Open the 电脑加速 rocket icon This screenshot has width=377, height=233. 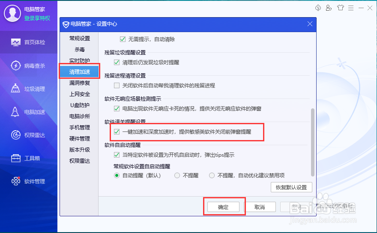pyautogui.click(x=15, y=112)
